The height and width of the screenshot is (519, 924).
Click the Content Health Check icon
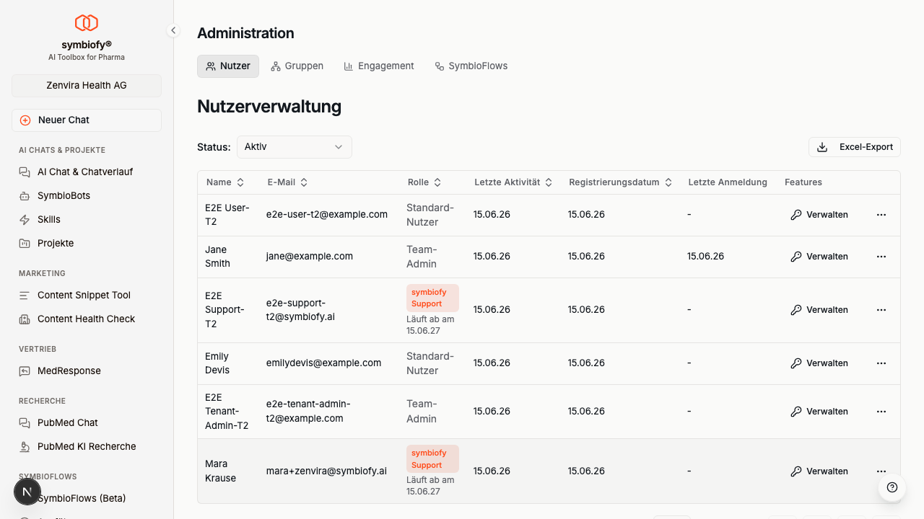25,319
